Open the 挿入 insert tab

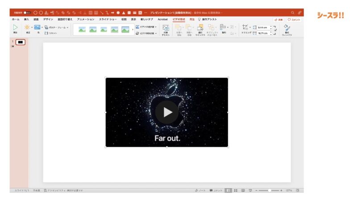pos(27,19)
